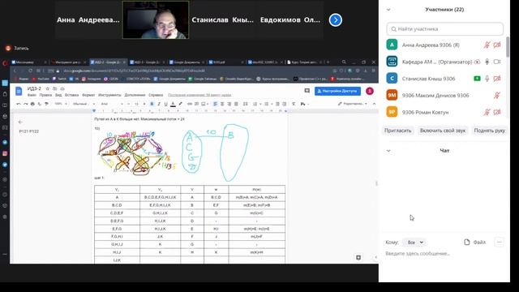Select center text alignment
Viewport: 519px width, 292px height.
222,104
